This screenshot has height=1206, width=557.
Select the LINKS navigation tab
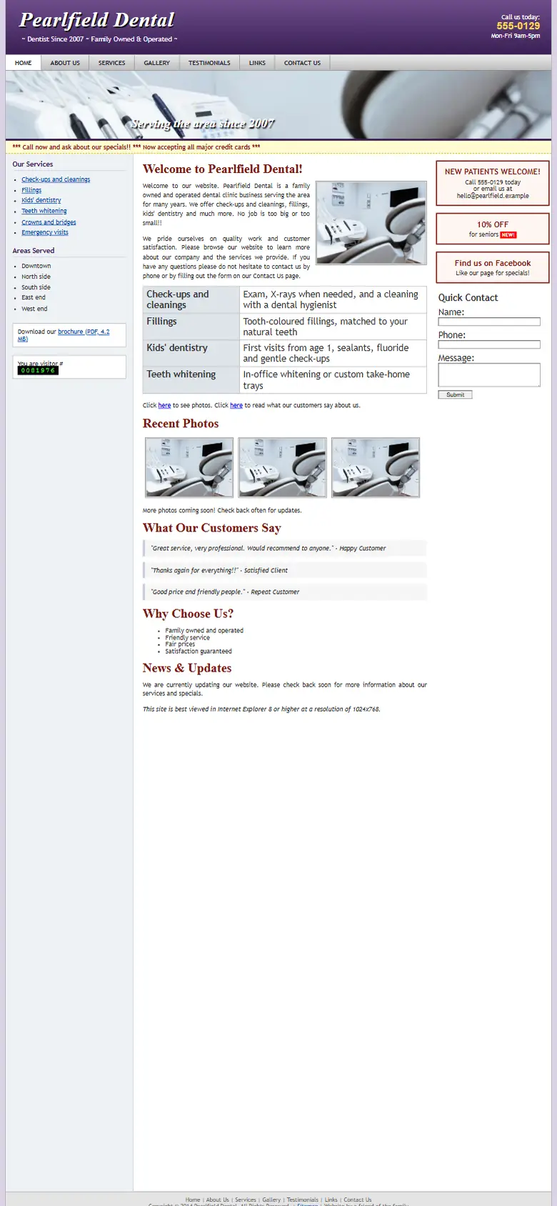[257, 63]
